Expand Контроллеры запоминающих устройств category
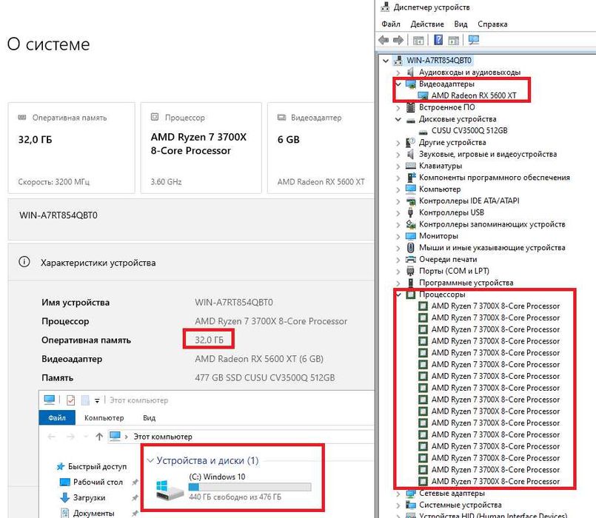This screenshot has height=518, width=596. click(x=398, y=224)
